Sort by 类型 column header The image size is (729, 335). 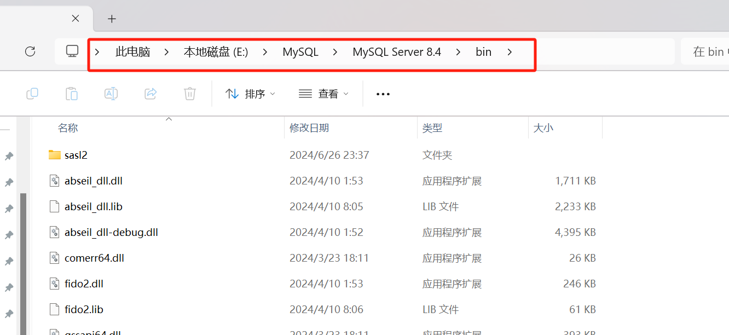point(432,128)
